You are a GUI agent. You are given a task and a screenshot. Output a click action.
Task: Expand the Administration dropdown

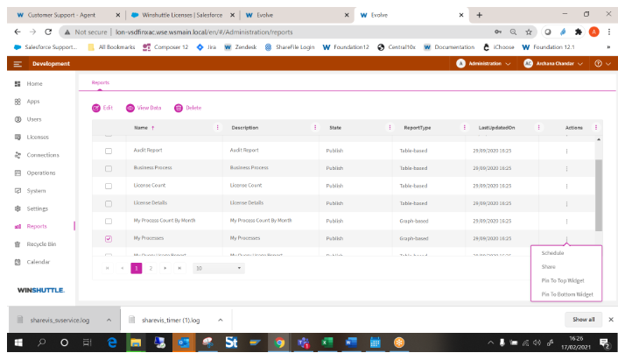[x=484, y=63]
